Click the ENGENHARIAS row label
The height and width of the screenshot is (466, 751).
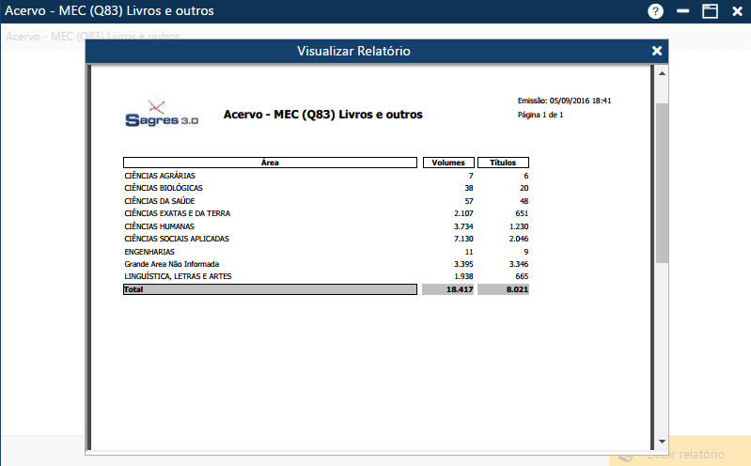(149, 252)
